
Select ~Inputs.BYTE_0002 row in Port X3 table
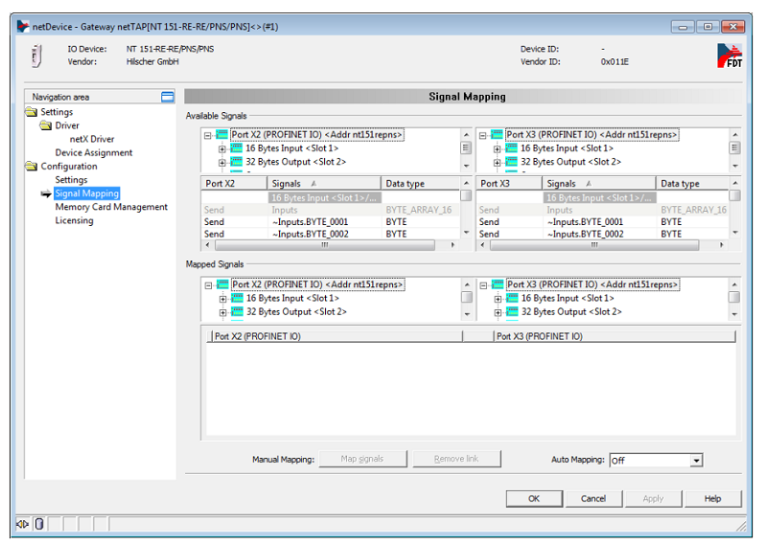click(x=603, y=234)
